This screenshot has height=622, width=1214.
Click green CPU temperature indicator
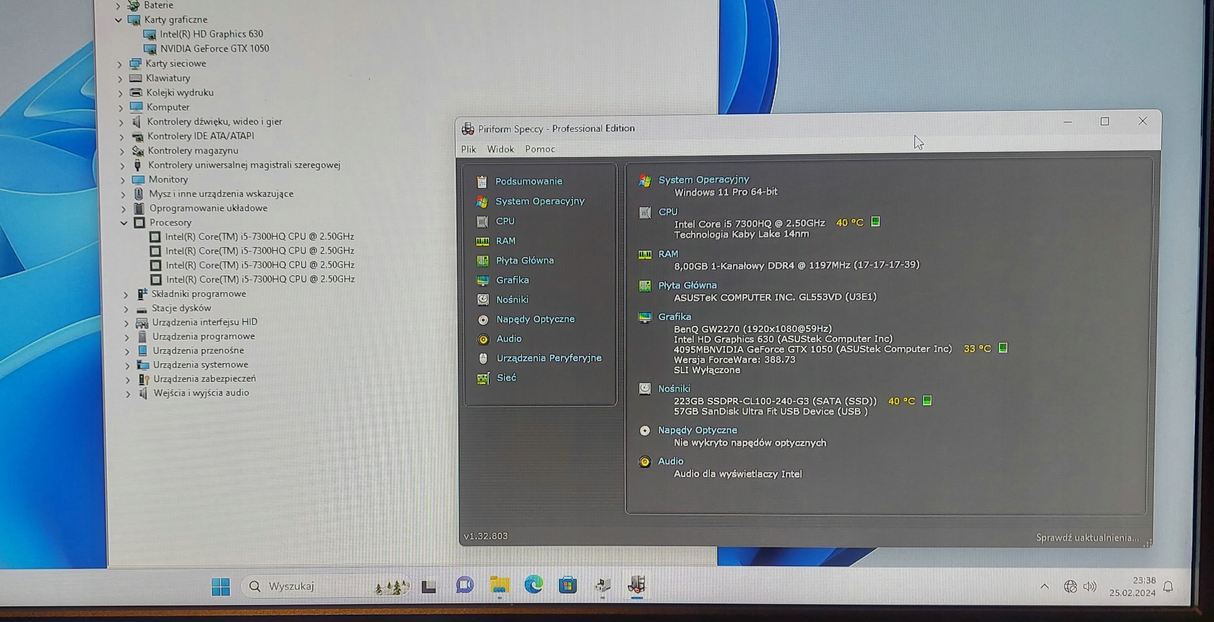(x=875, y=222)
